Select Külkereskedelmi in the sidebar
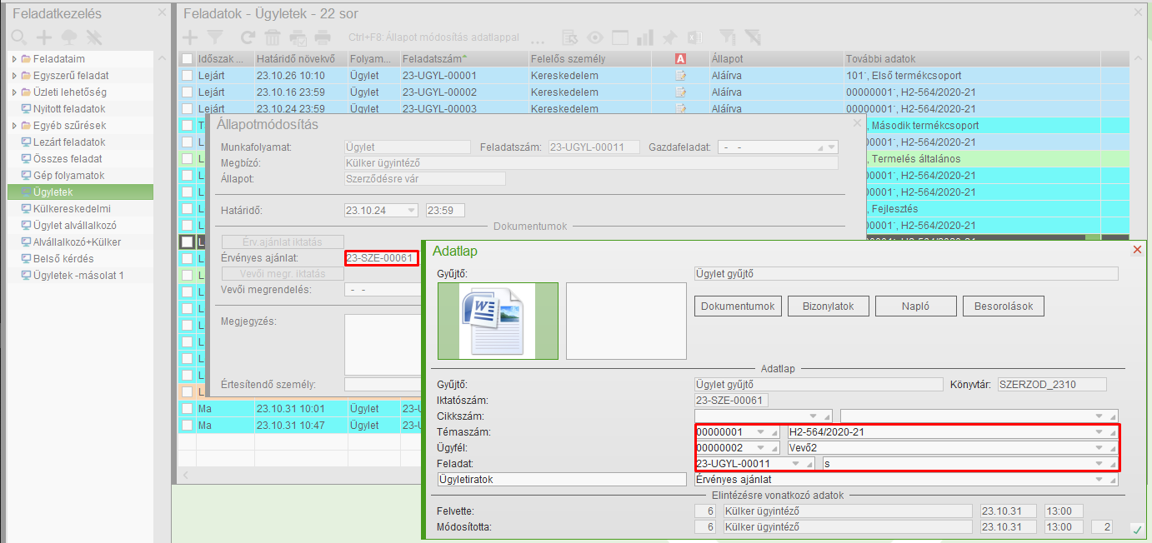This screenshot has height=543, width=1152. pyautogui.click(x=72, y=209)
